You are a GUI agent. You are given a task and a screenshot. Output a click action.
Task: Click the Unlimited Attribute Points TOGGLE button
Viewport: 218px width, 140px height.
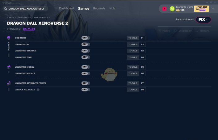pos(133,83)
